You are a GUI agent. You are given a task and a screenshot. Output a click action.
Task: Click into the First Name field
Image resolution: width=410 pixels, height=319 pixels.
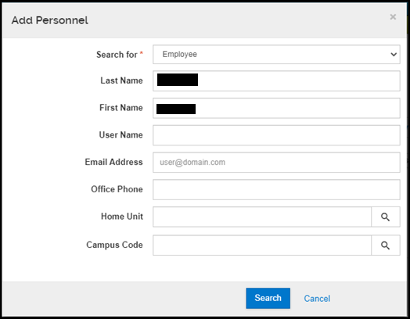276,108
